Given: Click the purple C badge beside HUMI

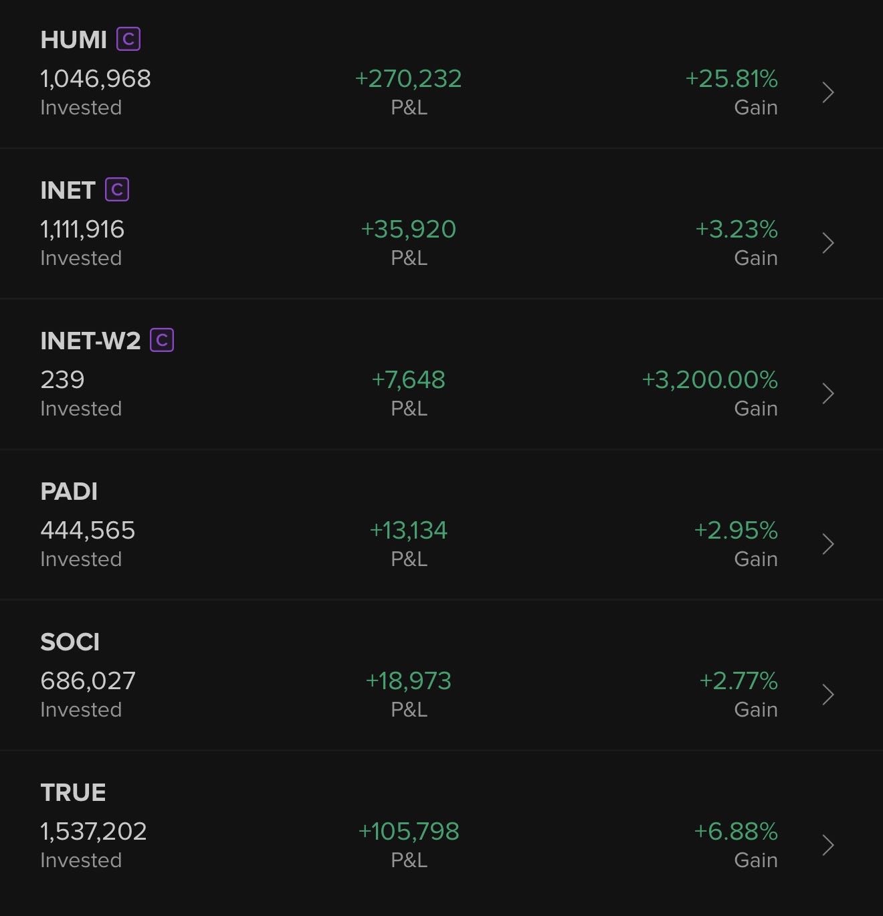Looking at the screenshot, I should 128,39.
